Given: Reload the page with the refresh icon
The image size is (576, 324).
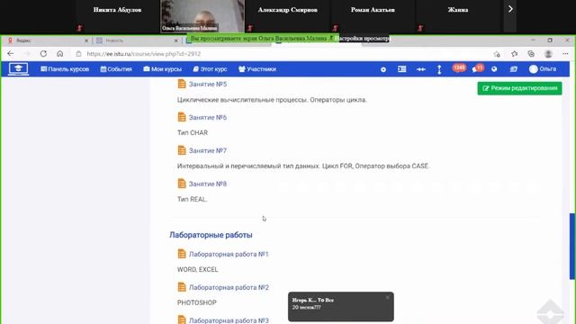Looking at the screenshot, I should coord(43,54).
